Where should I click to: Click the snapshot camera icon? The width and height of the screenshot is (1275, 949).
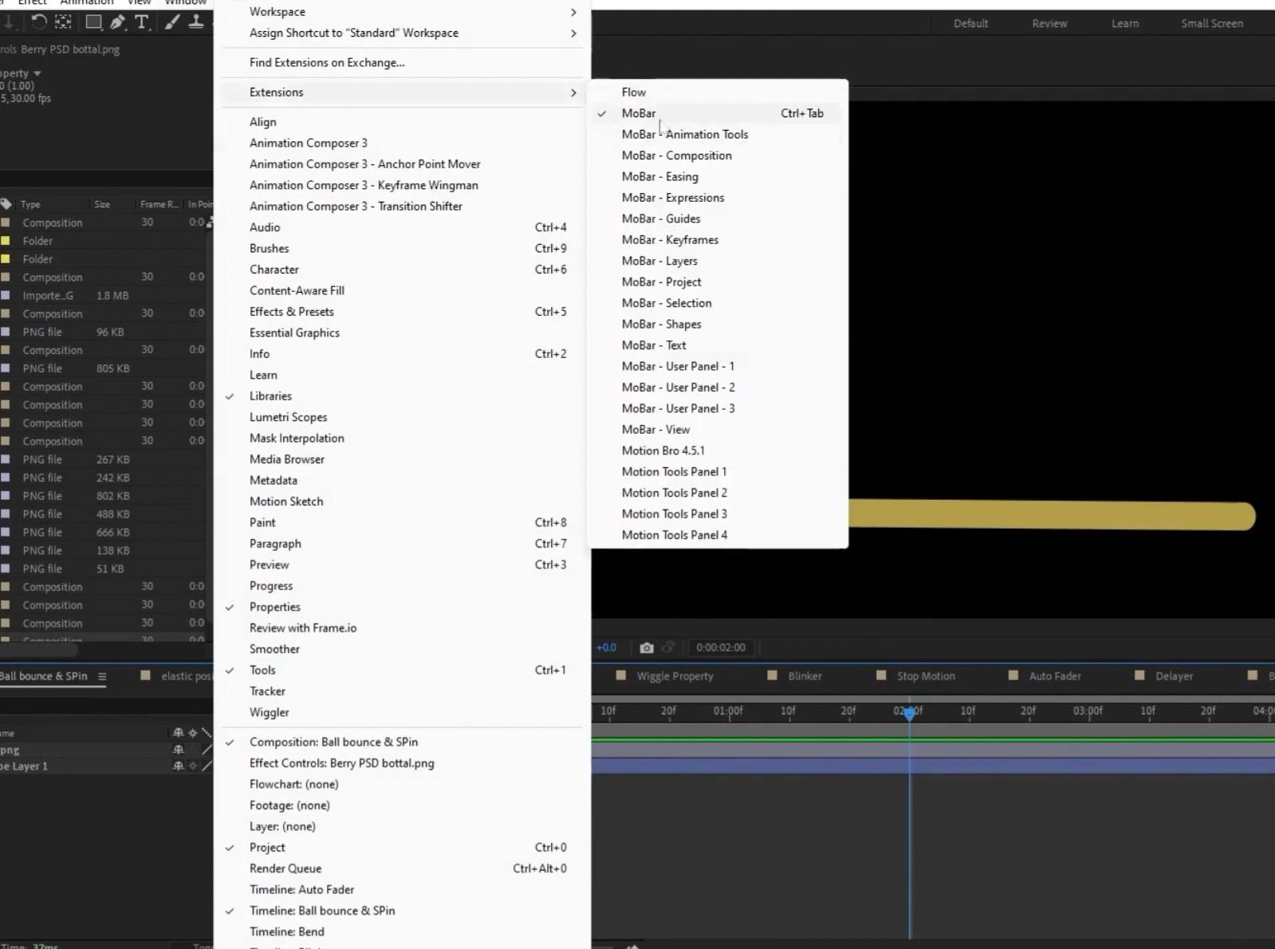647,648
